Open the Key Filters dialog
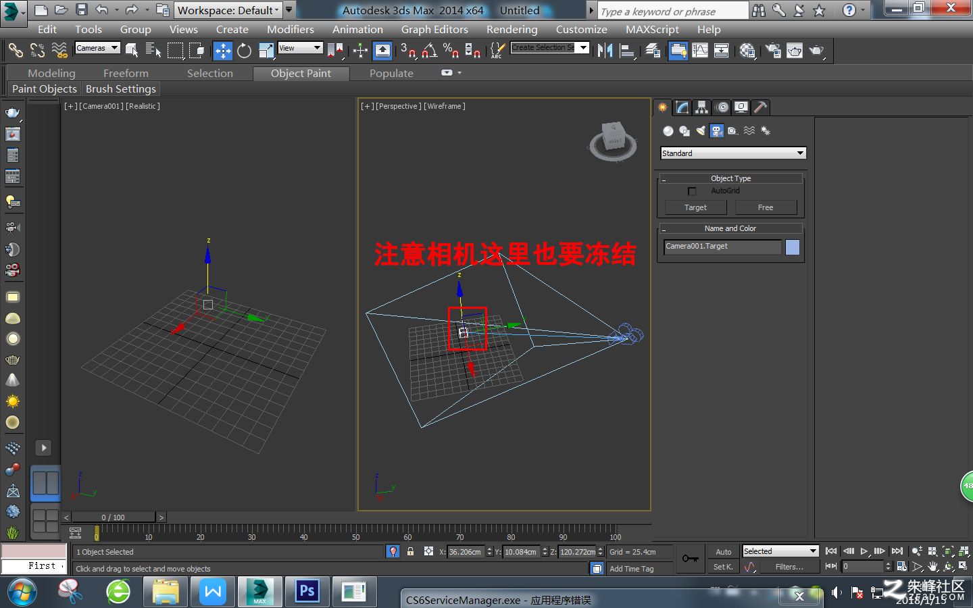 point(789,567)
